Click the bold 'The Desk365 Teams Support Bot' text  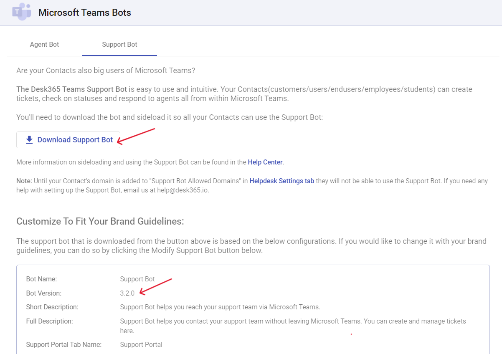pyautogui.click(x=71, y=89)
